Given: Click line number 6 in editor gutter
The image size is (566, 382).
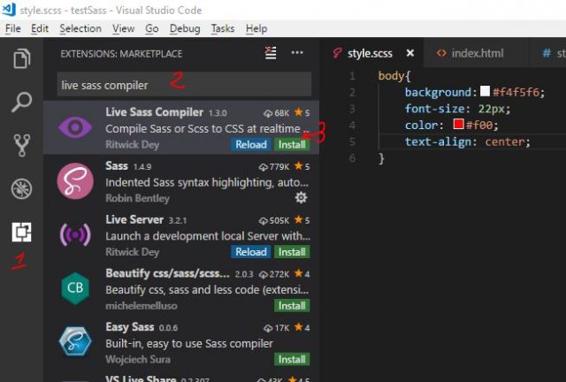Looking at the screenshot, I should [x=352, y=158].
